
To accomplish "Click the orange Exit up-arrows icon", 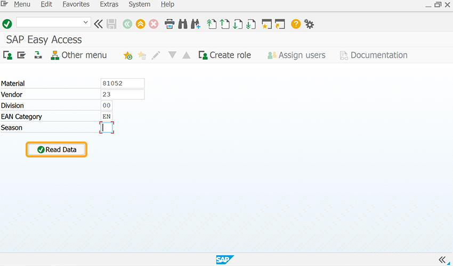I will tap(140, 24).
